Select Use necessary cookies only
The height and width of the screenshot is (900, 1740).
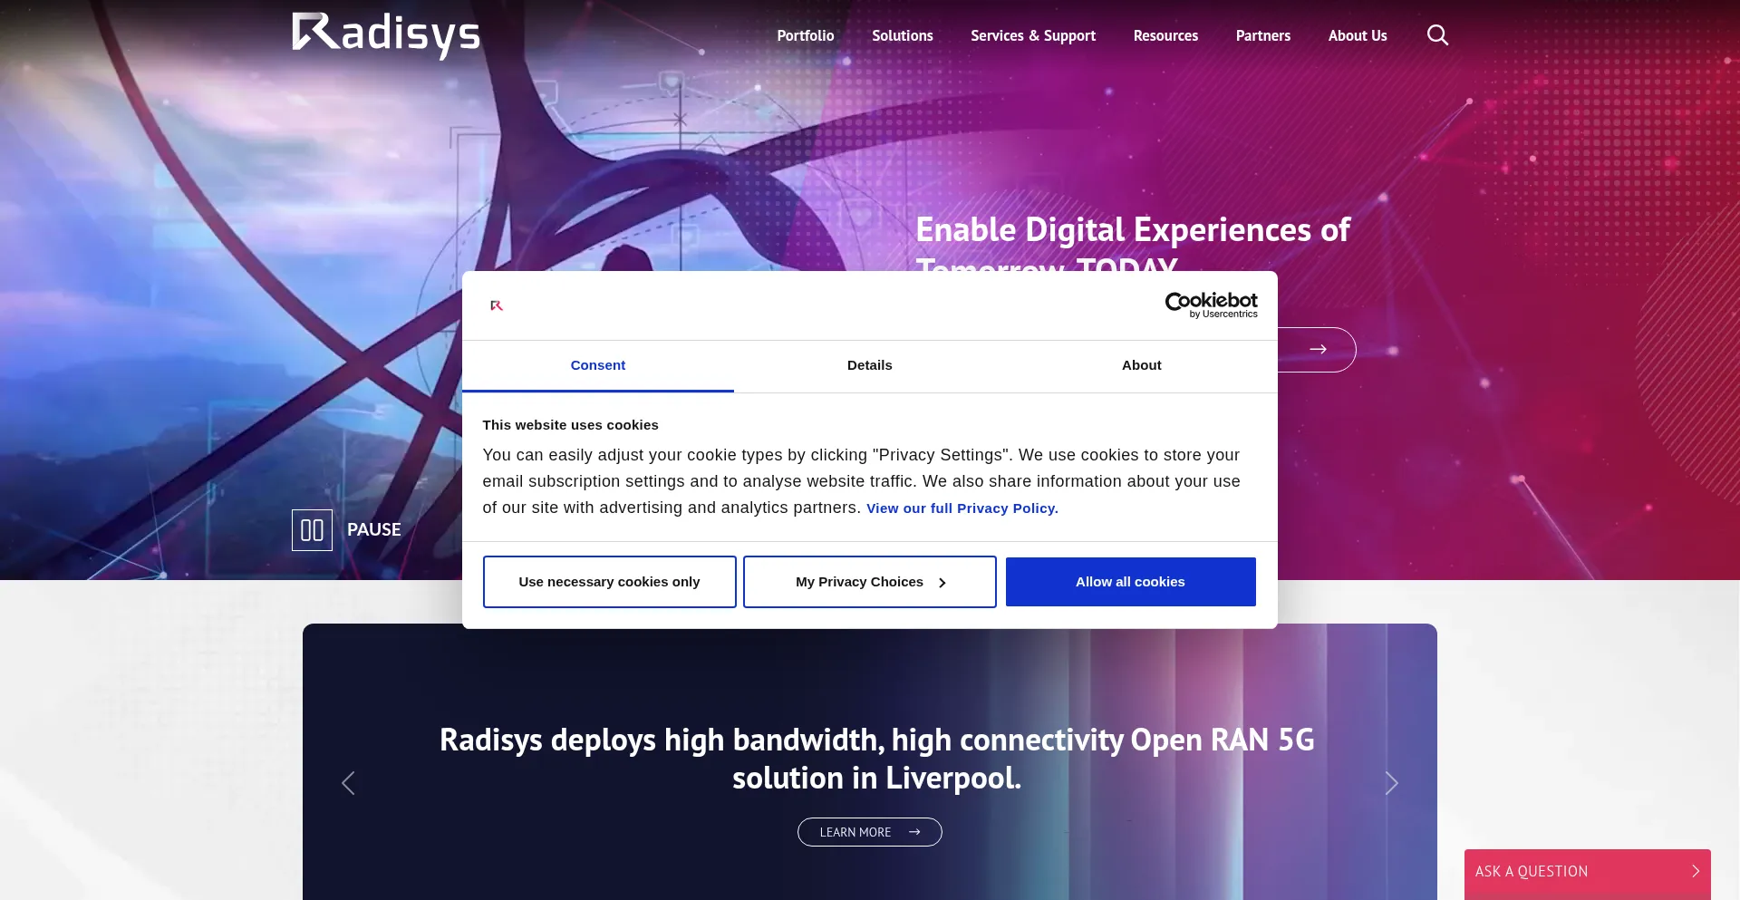(609, 581)
